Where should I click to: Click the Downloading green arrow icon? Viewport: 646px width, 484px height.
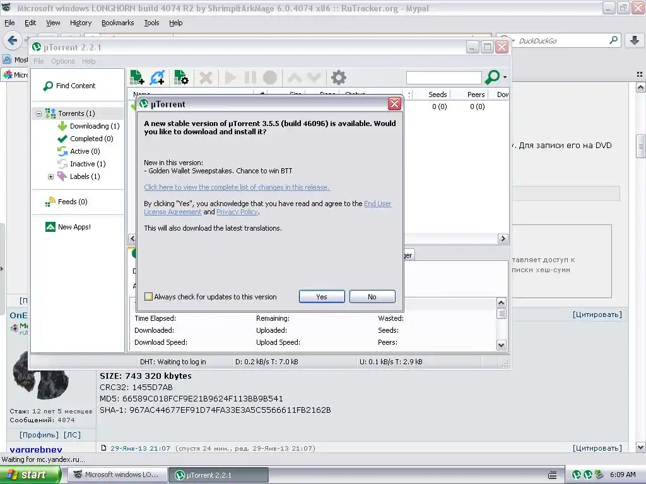coord(62,126)
